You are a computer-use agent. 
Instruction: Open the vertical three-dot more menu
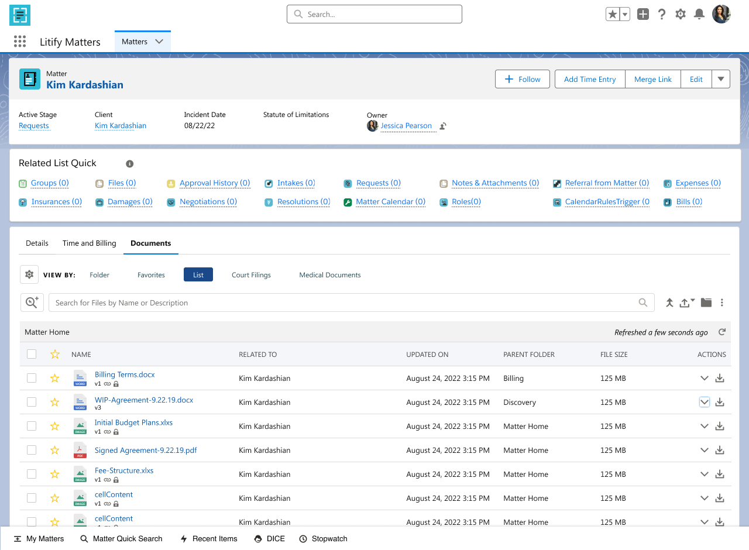coord(722,302)
